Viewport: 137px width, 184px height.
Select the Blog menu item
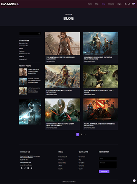click(x=103, y=4)
